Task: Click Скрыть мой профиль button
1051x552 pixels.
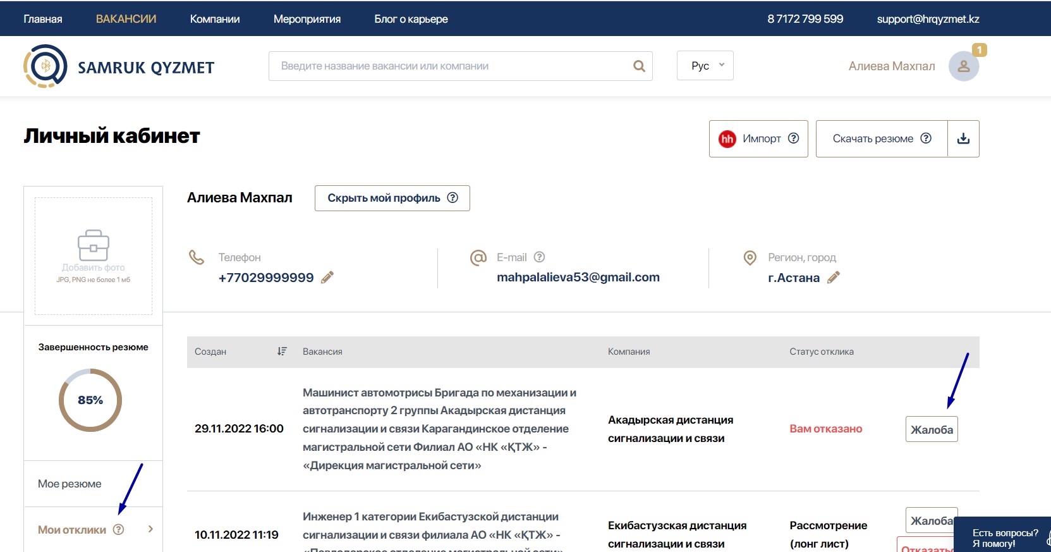Action: tap(392, 198)
